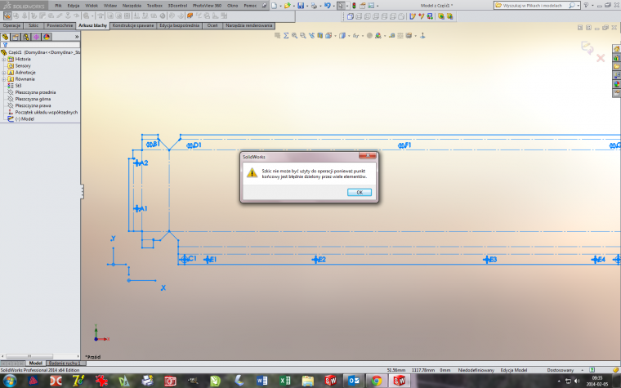Open the ConfigurationManager tab icon
This screenshot has height=388, width=621.
coord(26,37)
